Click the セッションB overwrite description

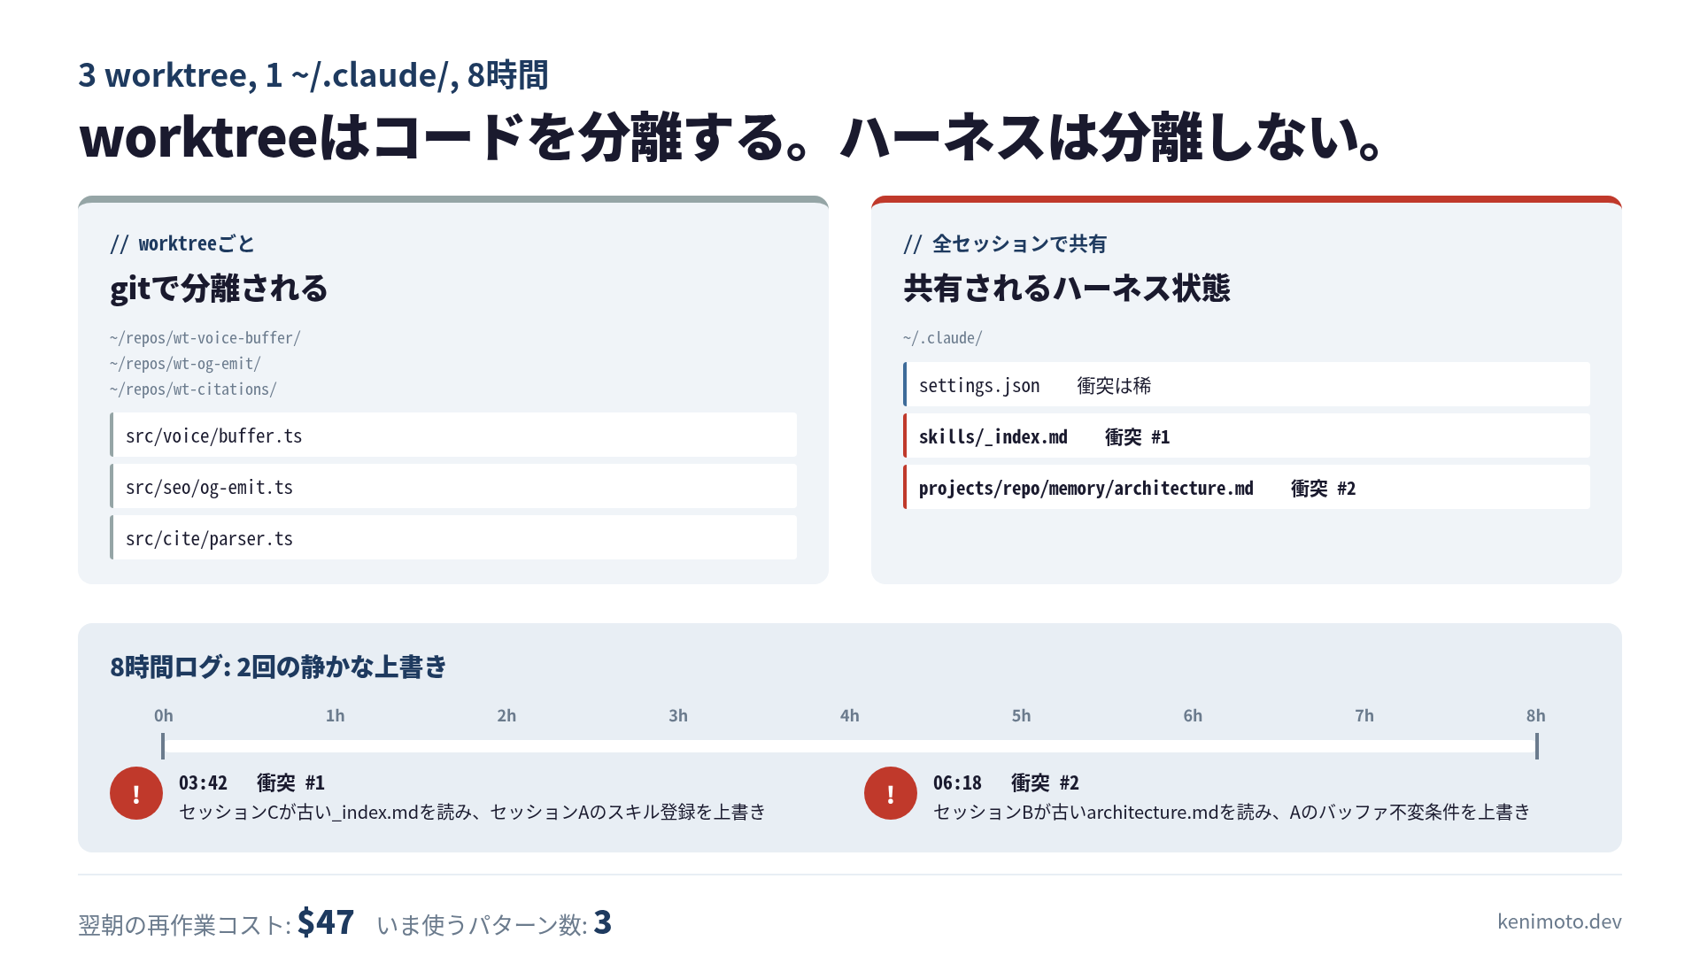(x=1232, y=812)
